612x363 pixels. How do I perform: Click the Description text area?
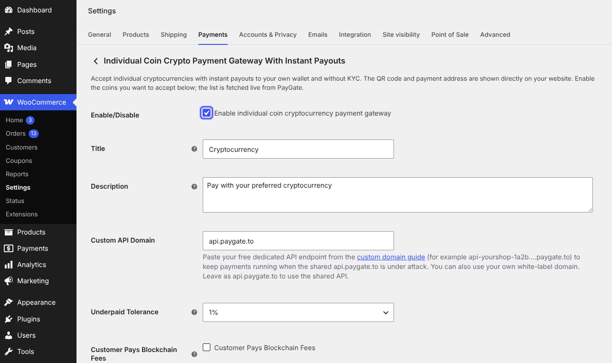point(398,195)
